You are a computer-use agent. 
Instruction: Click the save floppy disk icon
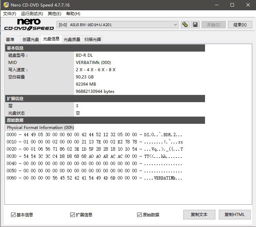(x=195, y=25)
